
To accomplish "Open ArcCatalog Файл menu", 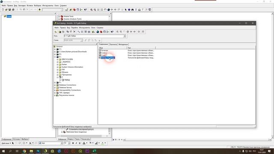I will point(57,27).
